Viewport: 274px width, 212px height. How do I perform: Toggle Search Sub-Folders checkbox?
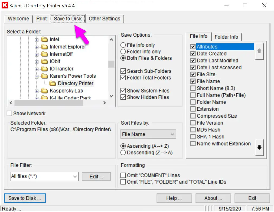146,71
